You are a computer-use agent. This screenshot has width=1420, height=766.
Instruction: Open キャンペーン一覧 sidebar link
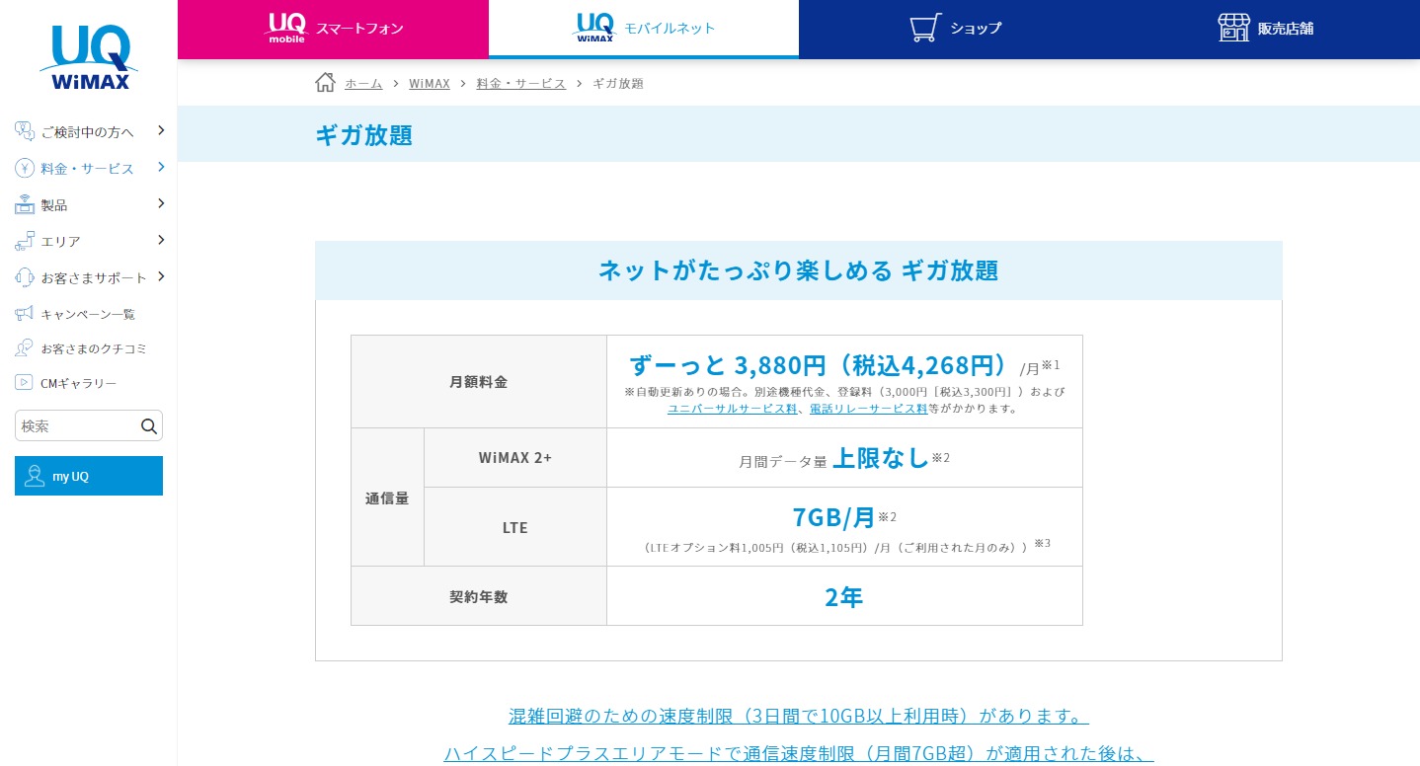pos(88,314)
